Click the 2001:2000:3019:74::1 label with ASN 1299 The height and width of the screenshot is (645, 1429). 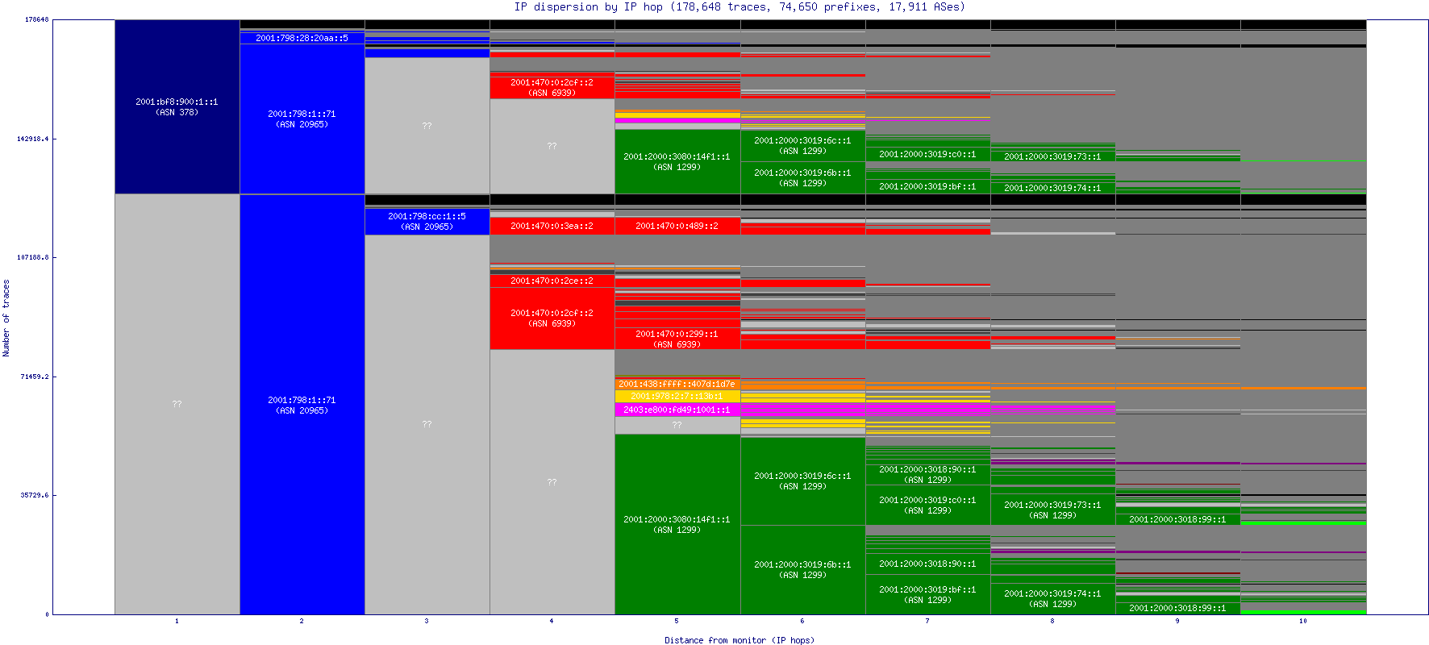(x=1052, y=598)
